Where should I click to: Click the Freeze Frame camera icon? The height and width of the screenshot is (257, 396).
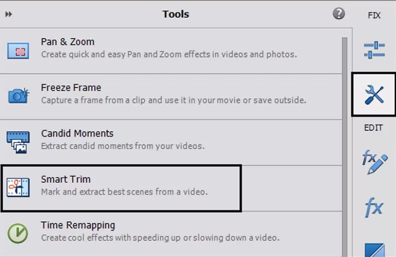(x=19, y=96)
